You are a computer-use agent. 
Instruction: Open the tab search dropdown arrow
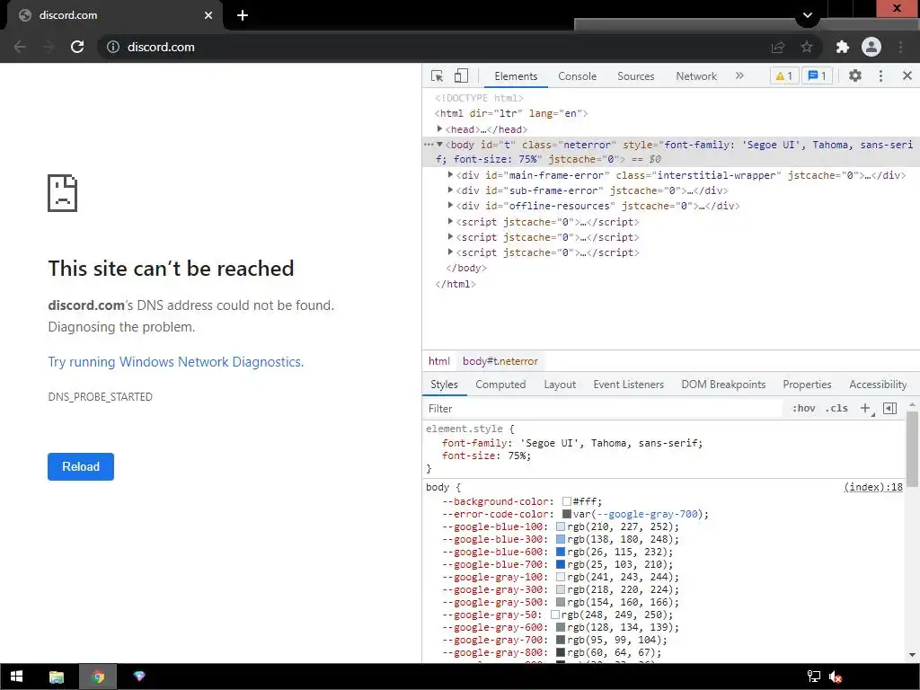(808, 14)
